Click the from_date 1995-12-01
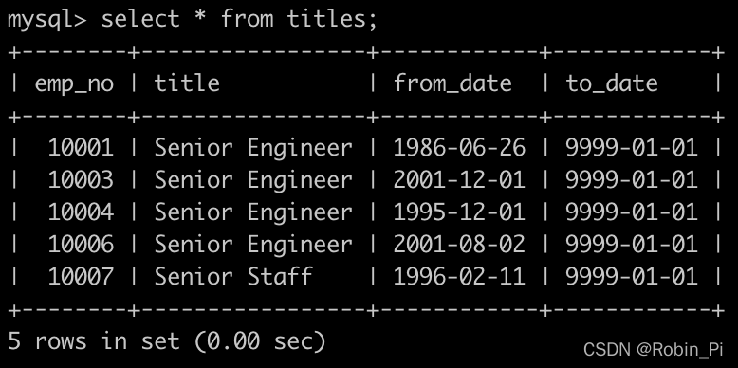Screen dimensions: 738x368 coord(459,212)
